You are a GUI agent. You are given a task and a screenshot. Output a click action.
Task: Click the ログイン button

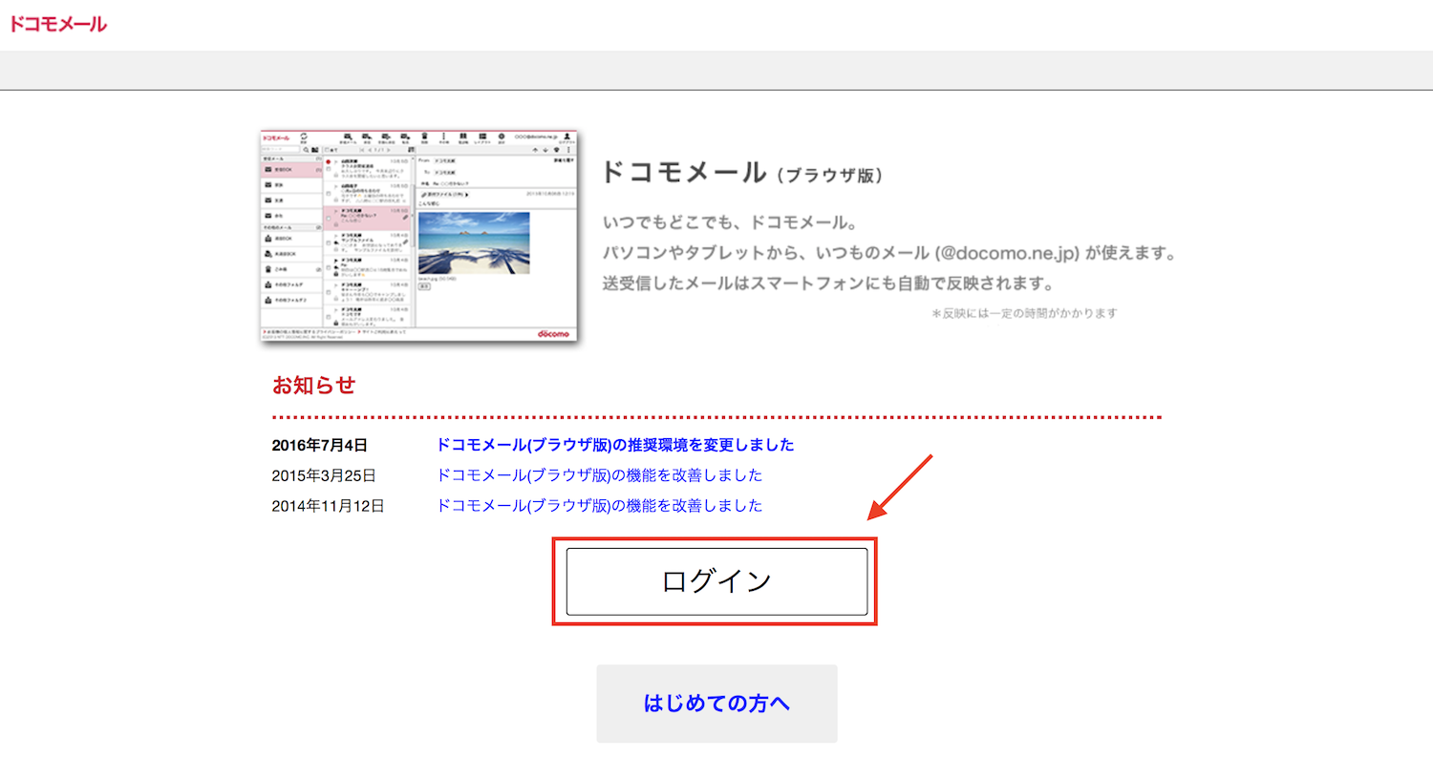(716, 581)
